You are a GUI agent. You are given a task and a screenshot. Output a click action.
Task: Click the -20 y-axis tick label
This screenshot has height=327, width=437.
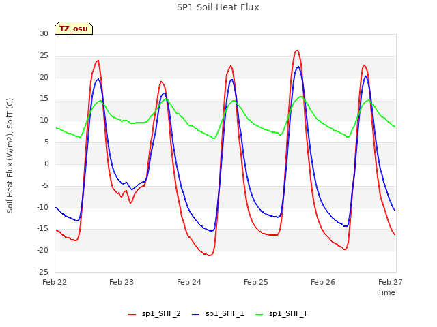pos(43,250)
